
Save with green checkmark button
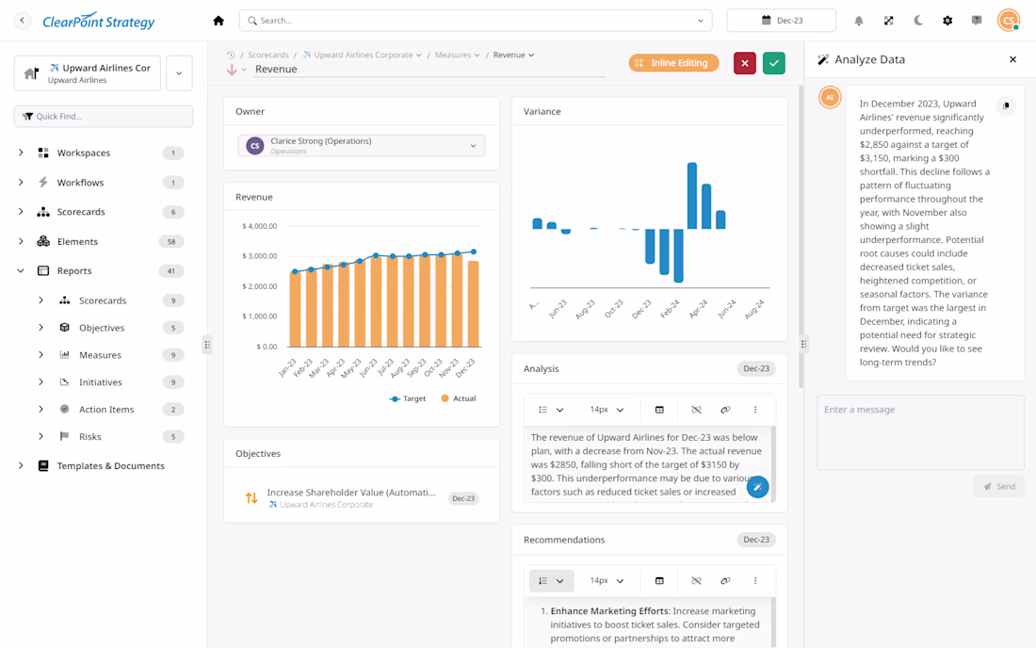coord(773,63)
